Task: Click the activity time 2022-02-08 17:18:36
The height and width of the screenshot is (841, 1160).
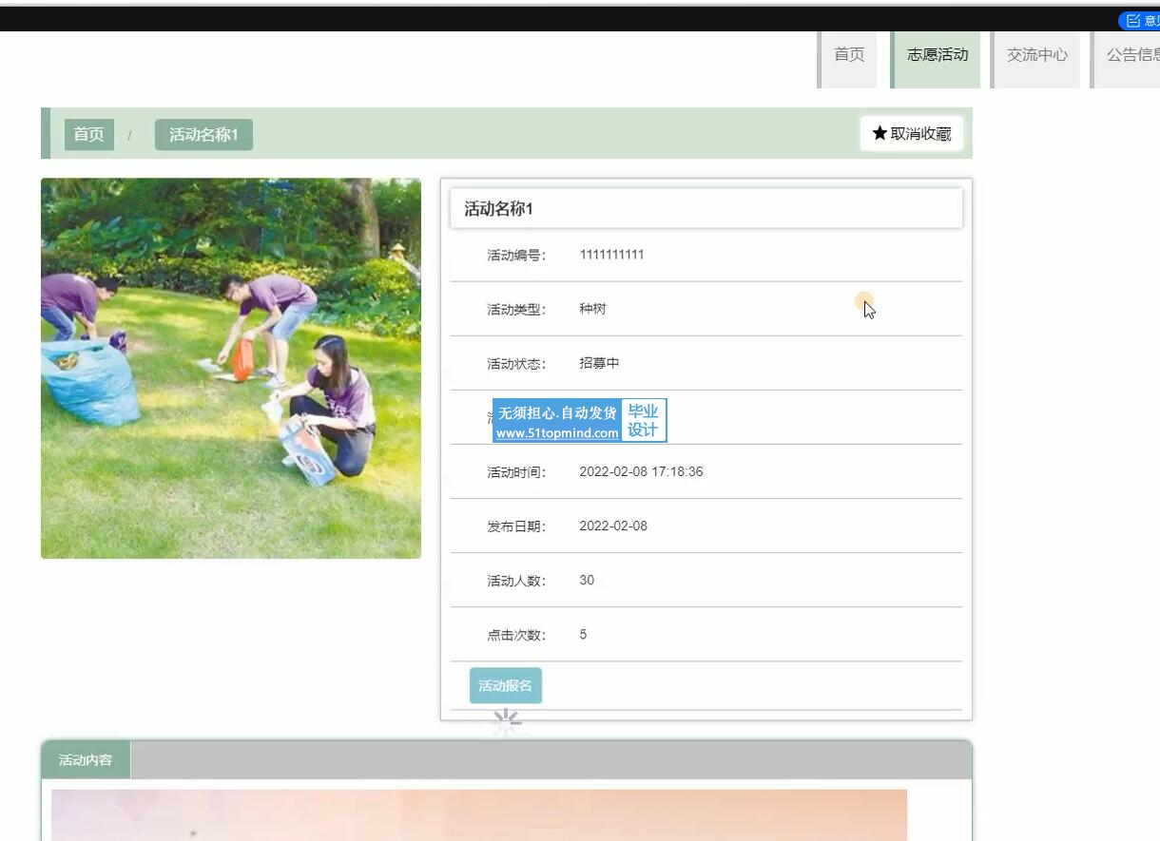Action: [641, 471]
